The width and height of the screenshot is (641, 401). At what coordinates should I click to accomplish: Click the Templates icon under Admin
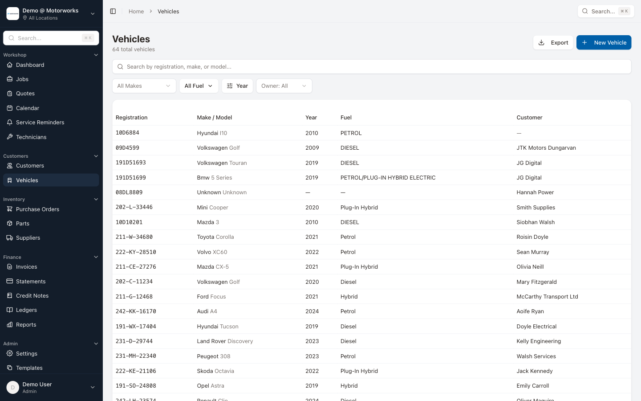point(9,368)
